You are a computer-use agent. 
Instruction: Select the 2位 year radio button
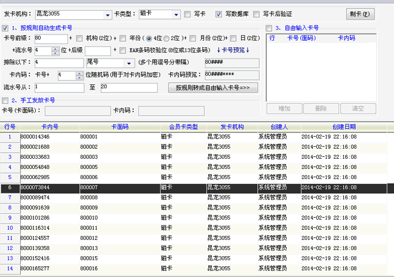167,38
